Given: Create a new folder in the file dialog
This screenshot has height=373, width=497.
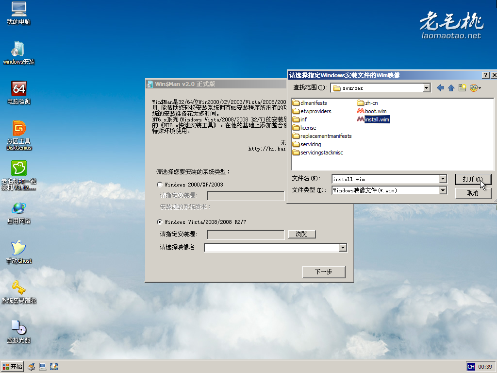Looking at the screenshot, I should (x=462, y=88).
